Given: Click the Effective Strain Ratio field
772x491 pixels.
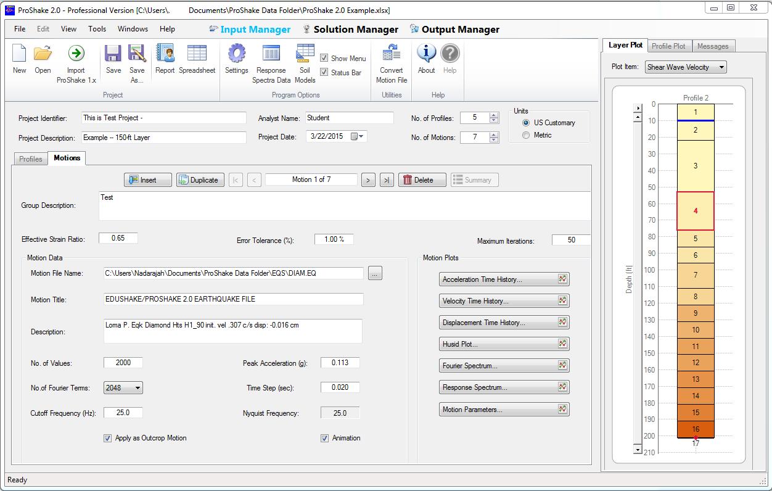Looking at the screenshot, I should [118, 238].
